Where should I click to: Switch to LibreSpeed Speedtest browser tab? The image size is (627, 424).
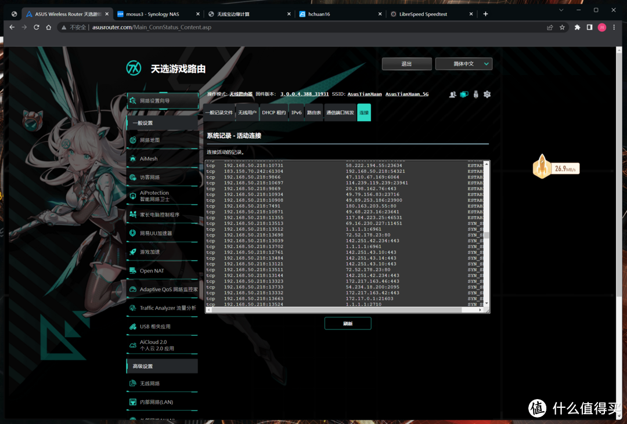tap(431, 14)
